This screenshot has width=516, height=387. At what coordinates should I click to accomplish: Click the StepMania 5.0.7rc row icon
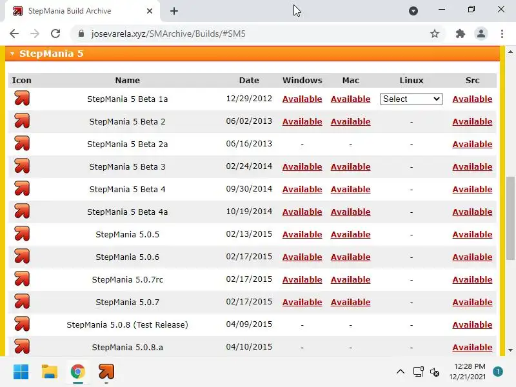pyautogui.click(x=22, y=279)
